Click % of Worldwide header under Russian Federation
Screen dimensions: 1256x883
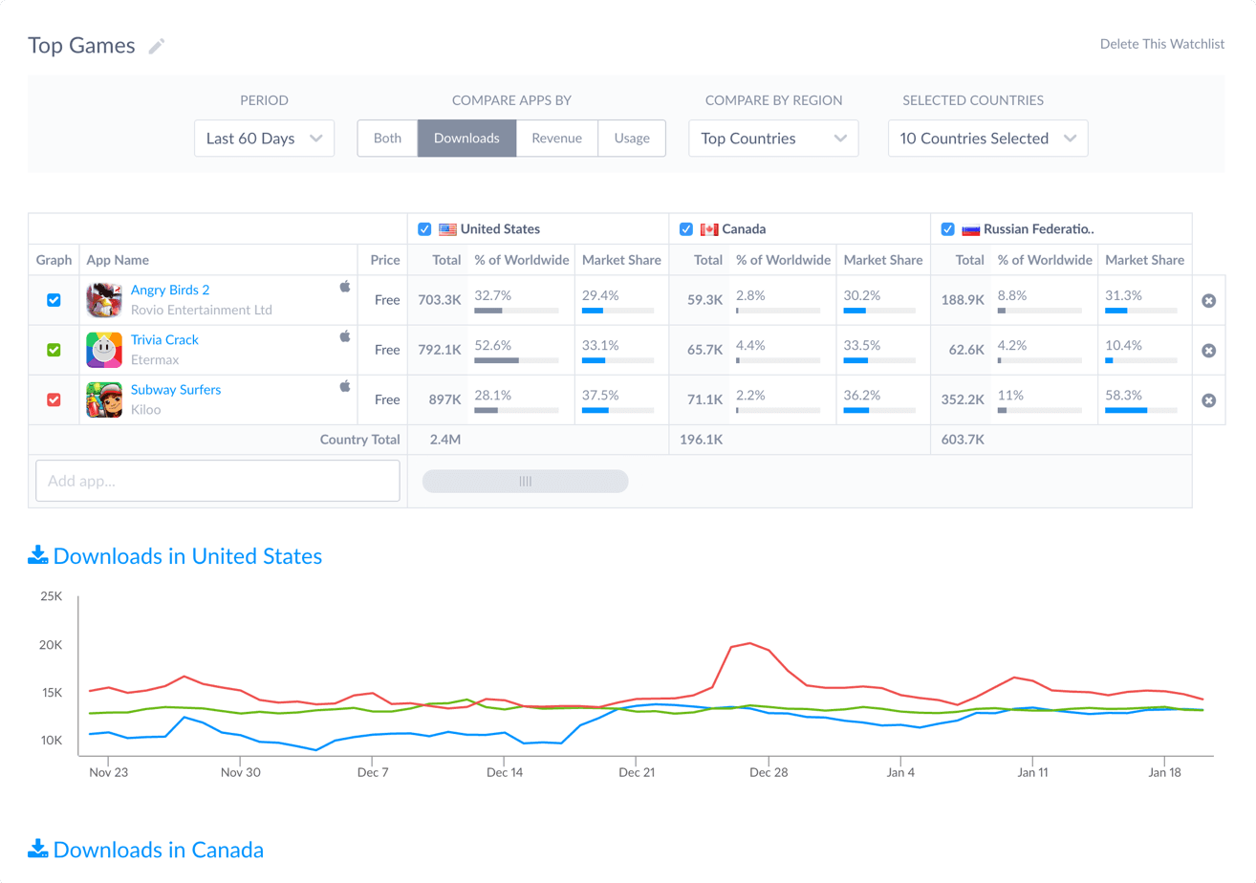(x=1045, y=260)
